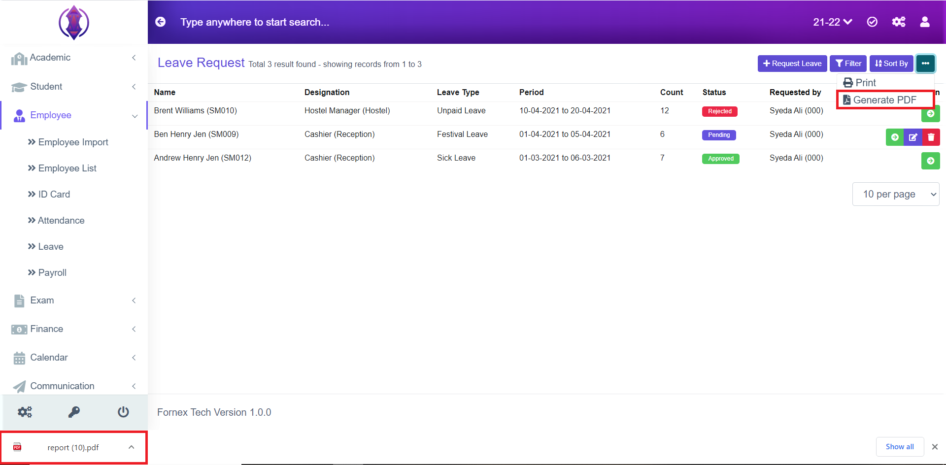Expand the Calendar menu chevron

pos(134,358)
